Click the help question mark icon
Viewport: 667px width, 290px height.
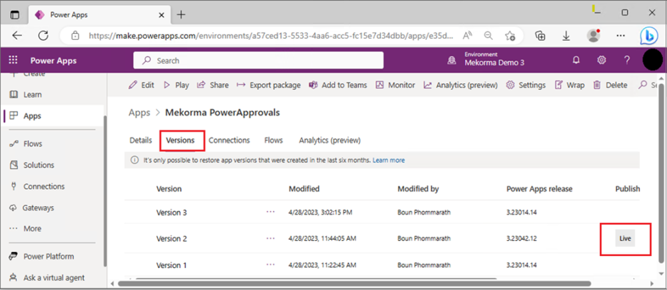pyautogui.click(x=626, y=61)
